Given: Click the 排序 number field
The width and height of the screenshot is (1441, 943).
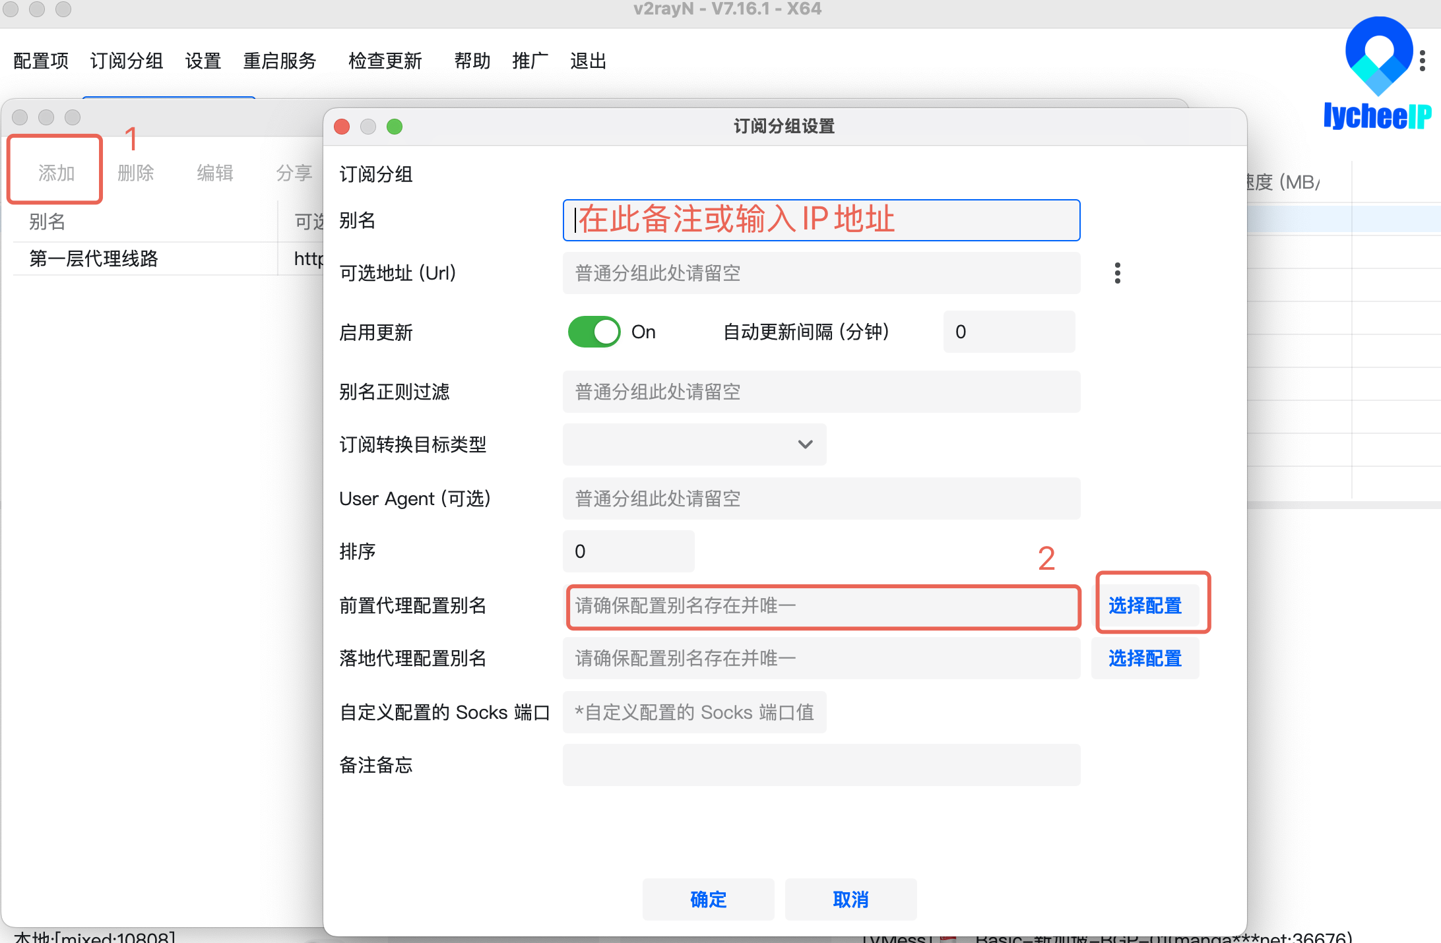Looking at the screenshot, I should coord(628,551).
